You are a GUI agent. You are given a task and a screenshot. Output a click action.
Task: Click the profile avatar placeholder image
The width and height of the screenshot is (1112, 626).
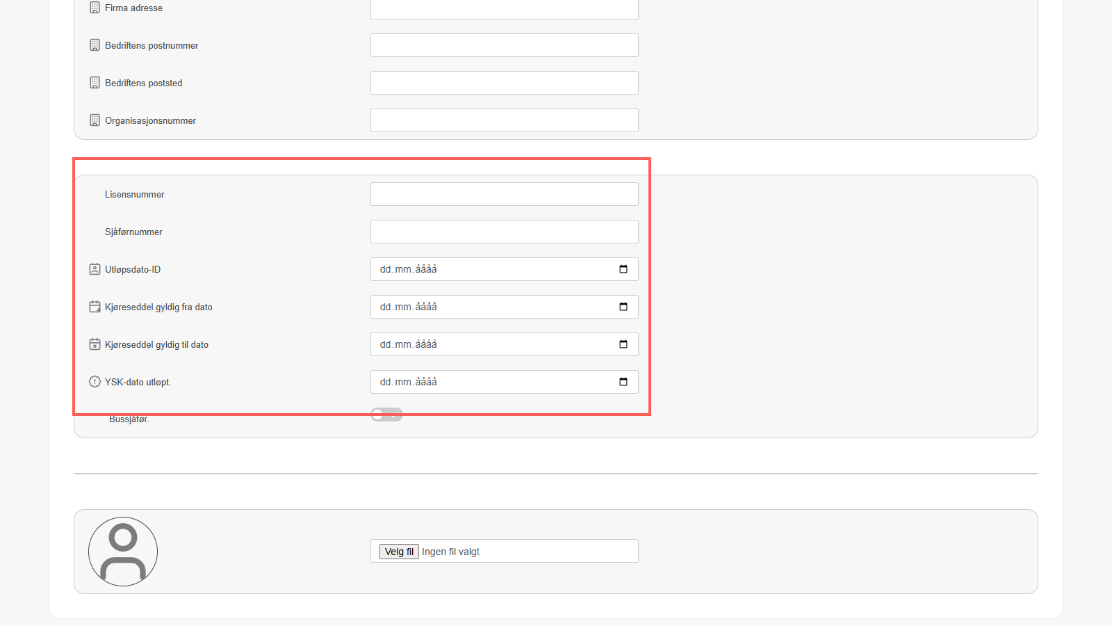pos(123,552)
